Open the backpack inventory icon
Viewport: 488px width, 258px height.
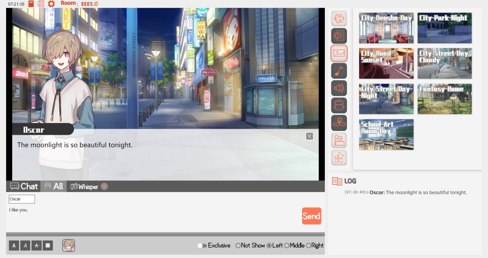click(339, 105)
